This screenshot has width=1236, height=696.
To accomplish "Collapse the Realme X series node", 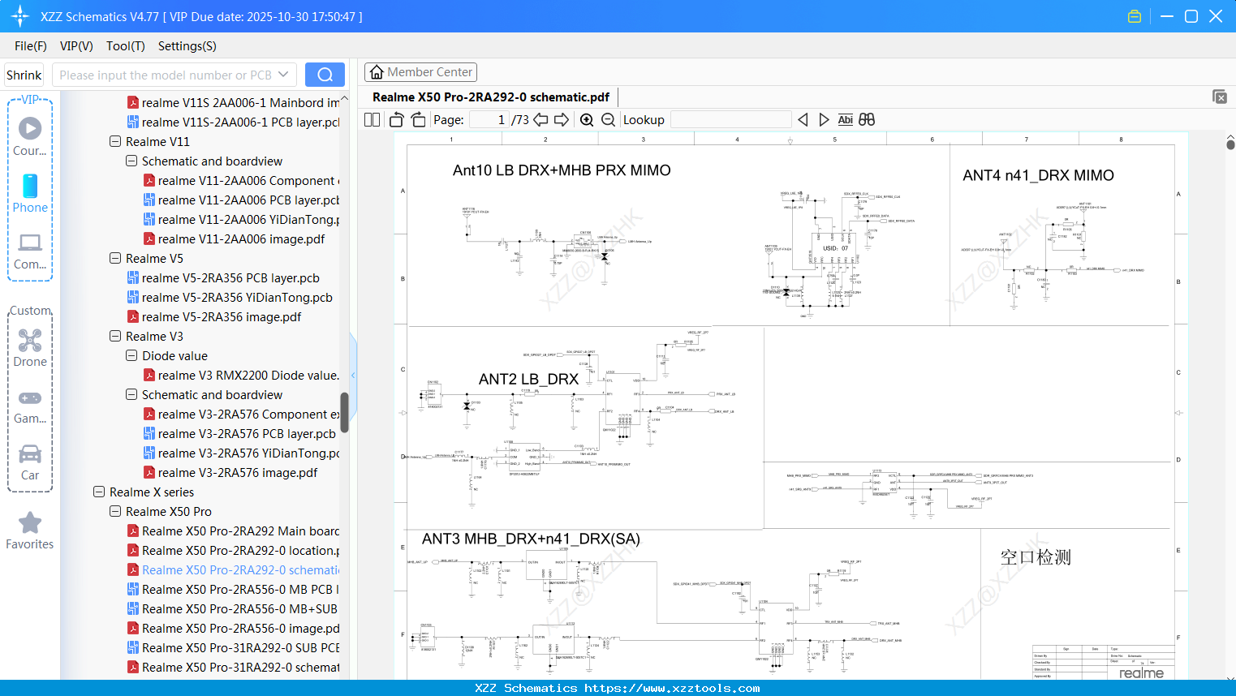I will point(99,492).
